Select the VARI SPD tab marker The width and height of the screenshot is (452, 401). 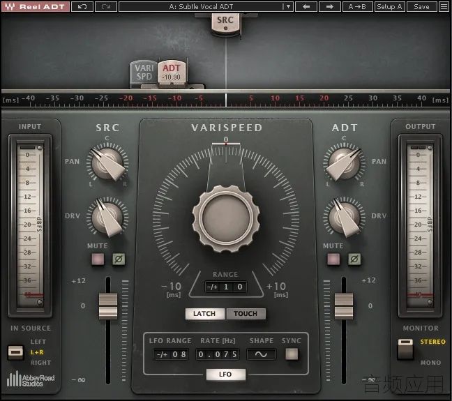click(x=144, y=73)
